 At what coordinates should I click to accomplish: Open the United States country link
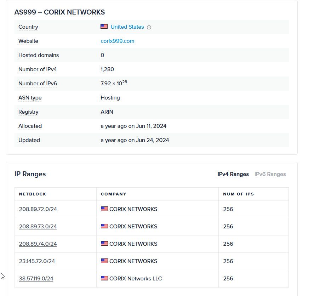point(127,27)
